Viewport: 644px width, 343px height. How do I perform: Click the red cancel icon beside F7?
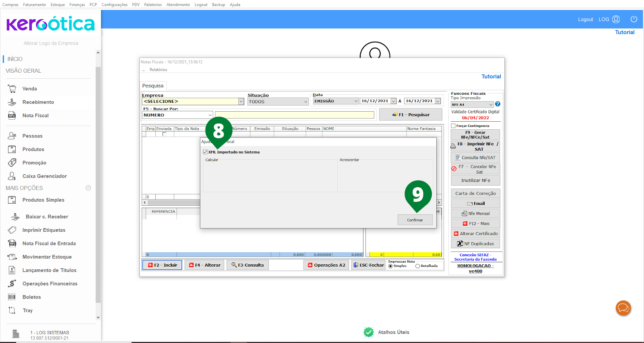[454, 169]
